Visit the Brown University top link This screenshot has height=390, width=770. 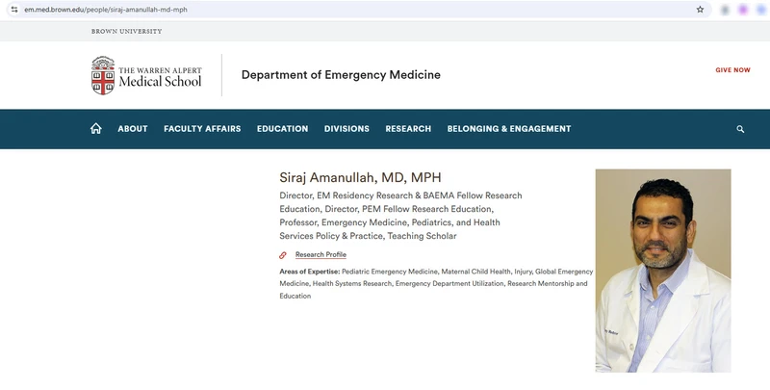[x=126, y=31]
